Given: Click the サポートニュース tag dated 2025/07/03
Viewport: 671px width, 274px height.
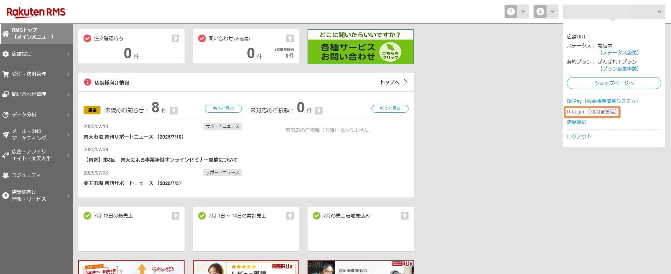Looking at the screenshot, I should click(223, 173).
